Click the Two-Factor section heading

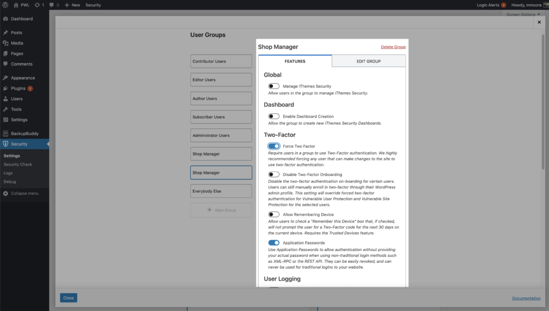click(280, 135)
